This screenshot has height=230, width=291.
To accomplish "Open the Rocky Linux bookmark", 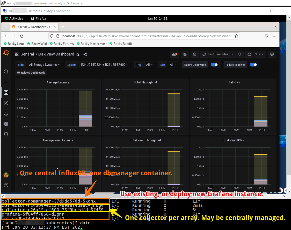I will click(14, 44).
